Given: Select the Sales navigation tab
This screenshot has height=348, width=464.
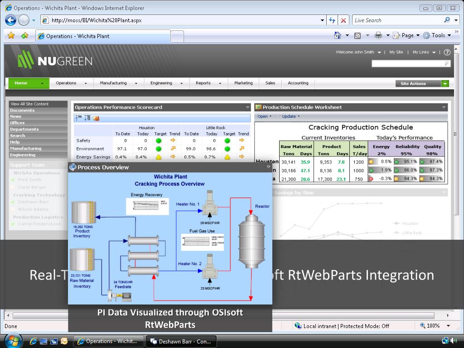Looking at the screenshot, I should click(270, 83).
